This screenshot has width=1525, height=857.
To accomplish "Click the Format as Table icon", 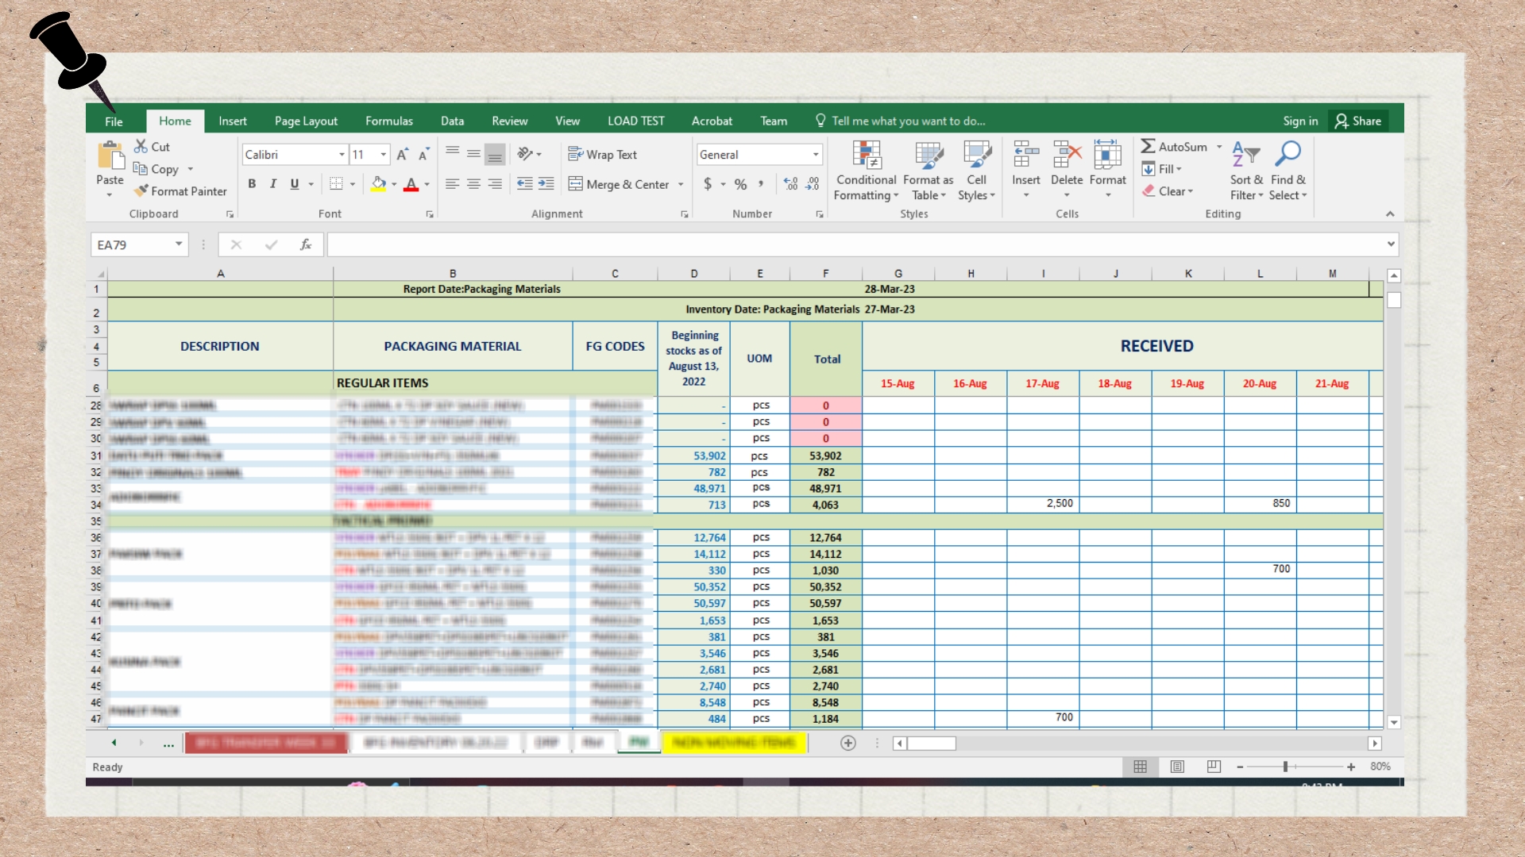I will pyautogui.click(x=929, y=156).
